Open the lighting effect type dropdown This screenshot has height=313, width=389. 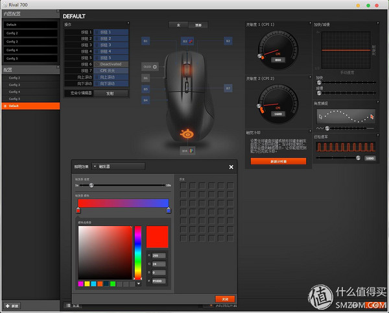tap(119, 166)
